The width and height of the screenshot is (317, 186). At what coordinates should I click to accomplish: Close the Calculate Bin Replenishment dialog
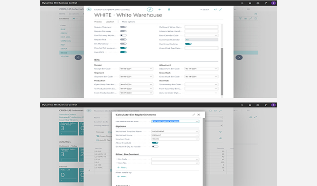[x=198, y=114]
